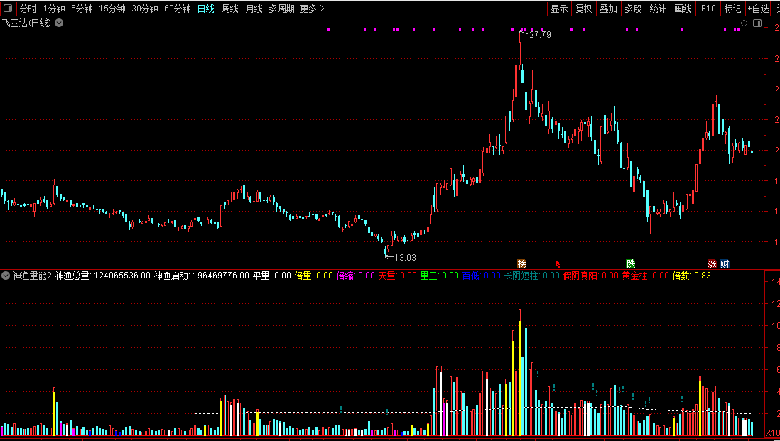The width and height of the screenshot is (780, 441).
Task: Open F10 company info
Action: click(708, 9)
